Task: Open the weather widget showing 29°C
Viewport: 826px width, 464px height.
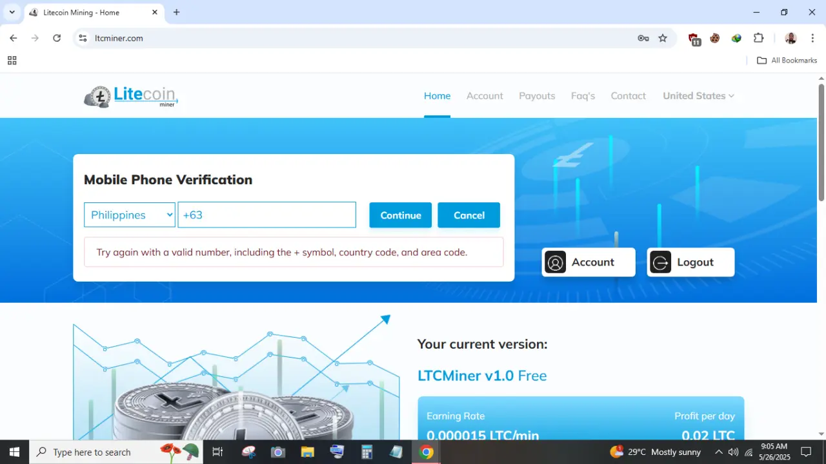Action: tap(655, 452)
